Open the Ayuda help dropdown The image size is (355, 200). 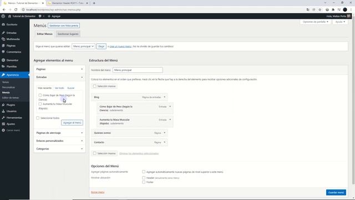(x=340, y=22)
